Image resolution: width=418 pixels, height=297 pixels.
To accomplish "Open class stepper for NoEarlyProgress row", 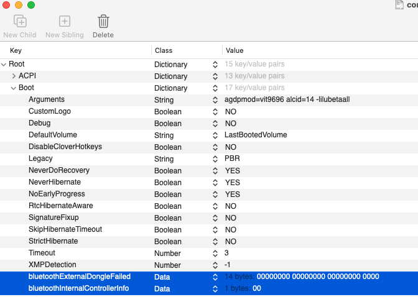I will (x=215, y=194).
